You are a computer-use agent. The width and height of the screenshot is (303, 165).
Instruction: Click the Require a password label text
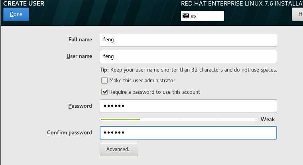click(x=155, y=92)
